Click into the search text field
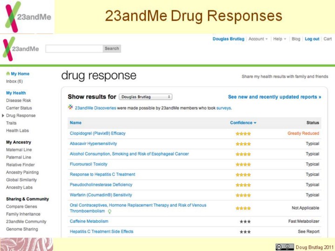 (74, 48)
